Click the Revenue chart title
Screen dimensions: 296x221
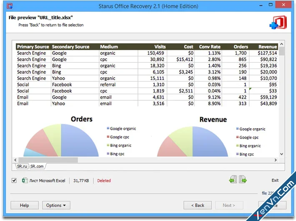(x=213, y=119)
